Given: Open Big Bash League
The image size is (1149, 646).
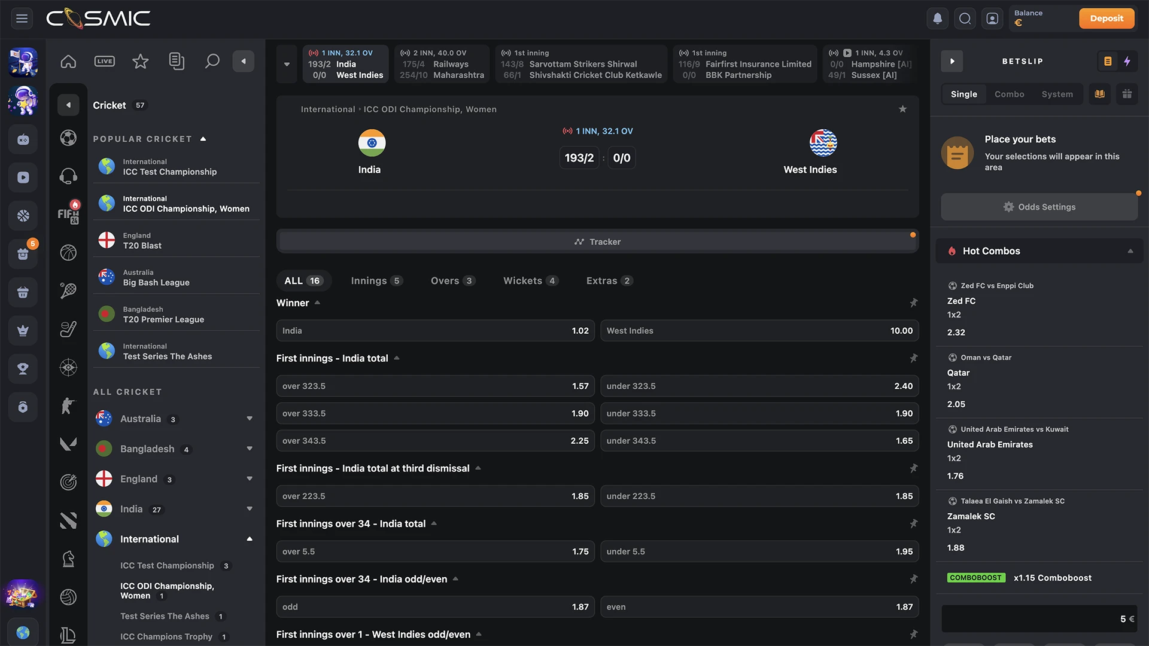Looking at the screenshot, I should click(176, 278).
